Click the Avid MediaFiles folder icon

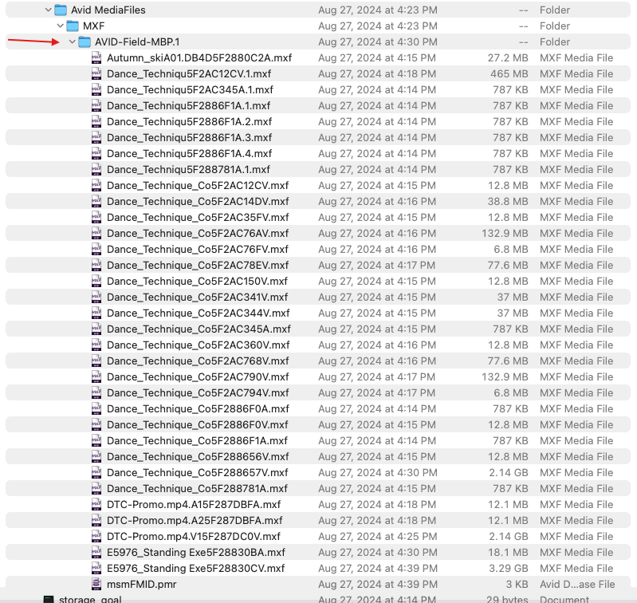click(x=61, y=10)
